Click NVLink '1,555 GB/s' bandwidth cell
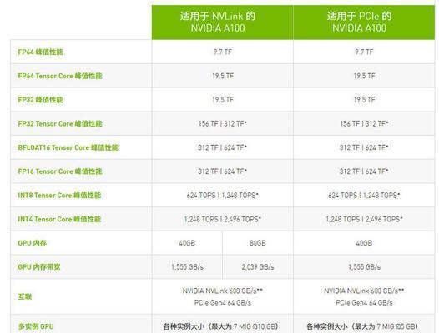 [x=187, y=267]
